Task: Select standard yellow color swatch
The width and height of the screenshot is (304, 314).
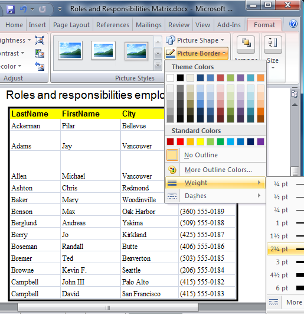Action: 200,141
